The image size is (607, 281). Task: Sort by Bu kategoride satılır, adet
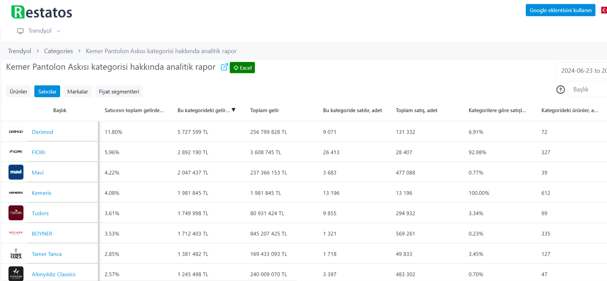click(352, 111)
